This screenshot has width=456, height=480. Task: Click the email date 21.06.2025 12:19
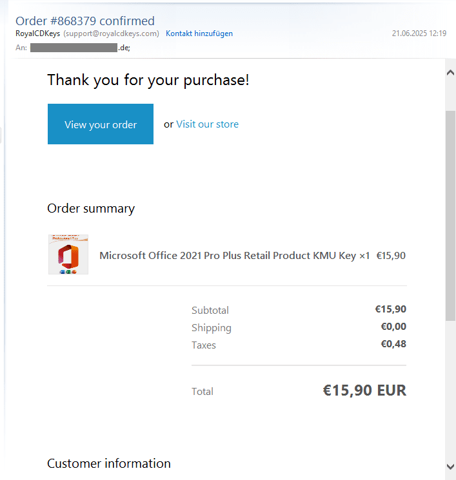[x=419, y=34]
